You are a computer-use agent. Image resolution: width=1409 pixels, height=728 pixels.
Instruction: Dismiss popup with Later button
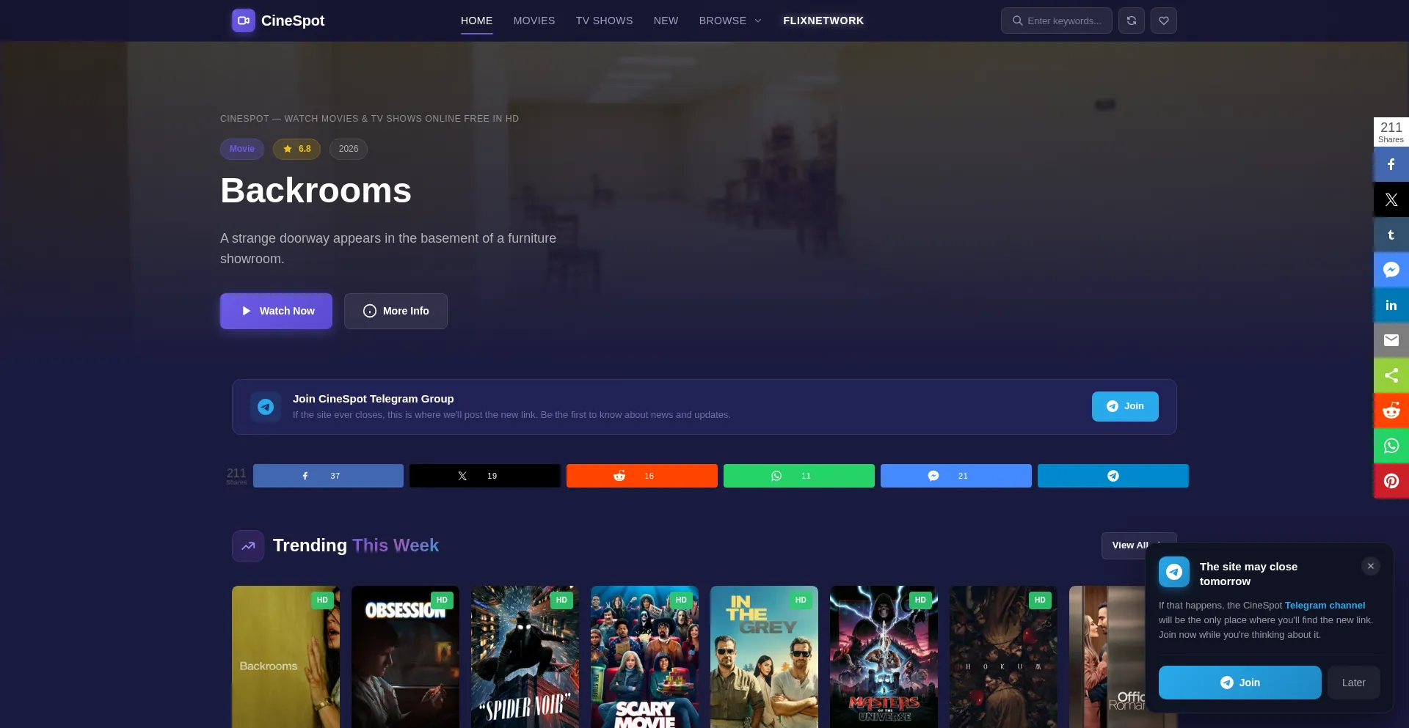[1354, 683]
